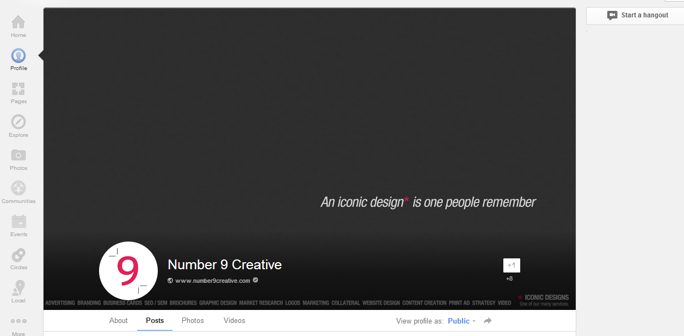Open the View profile as Public dropdown
The image size is (684, 336).
coord(461,321)
